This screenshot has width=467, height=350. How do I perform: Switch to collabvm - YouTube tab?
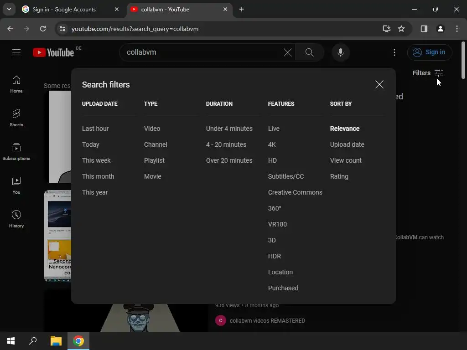point(180,9)
